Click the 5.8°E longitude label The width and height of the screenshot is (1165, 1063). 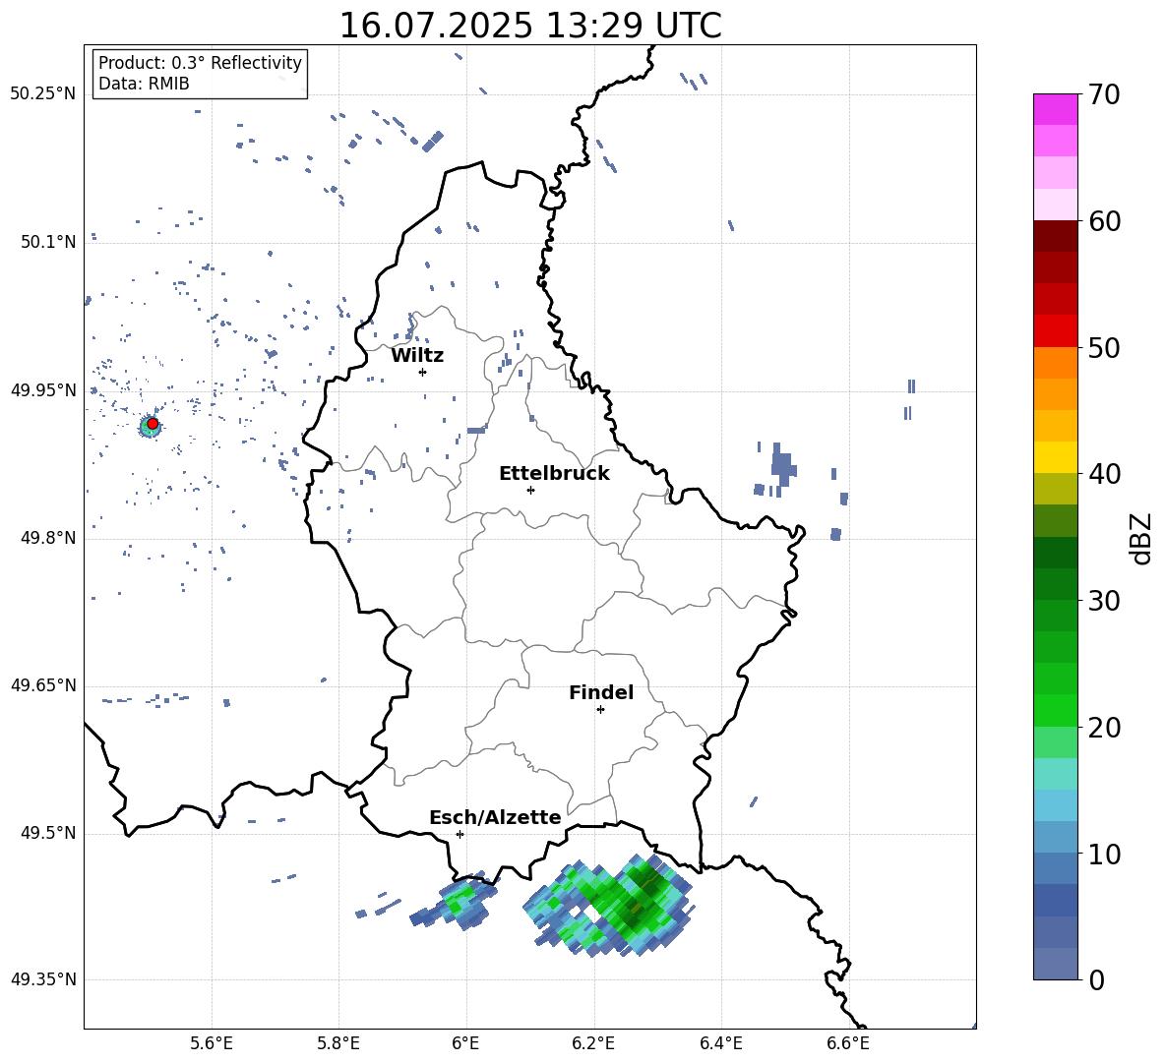point(338,1043)
